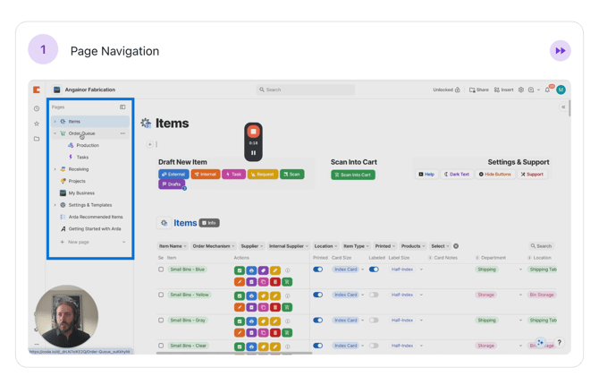Click the Scan Into Cart button
The height and width of the screenshot is (385, 599).
pyautogui.click(x=353, y=175)
